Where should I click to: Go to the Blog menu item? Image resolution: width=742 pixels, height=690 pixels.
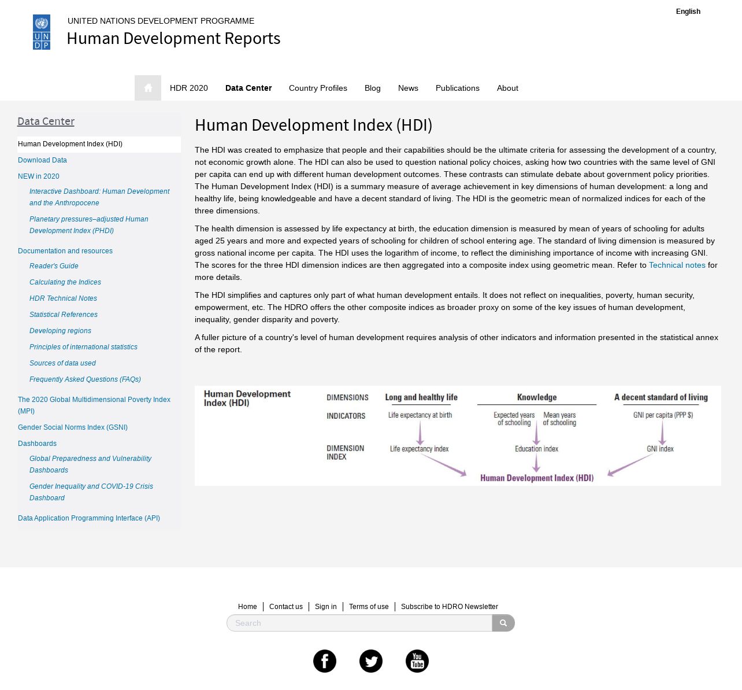[373, 88]
